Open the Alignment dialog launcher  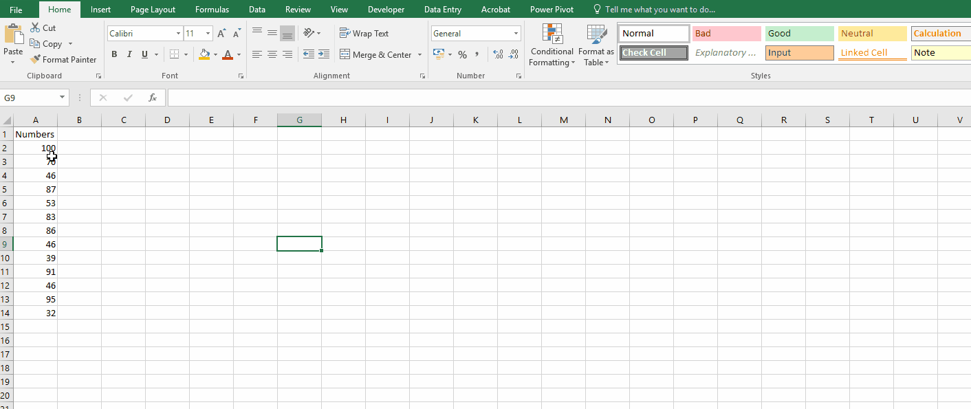coord(422,76)
